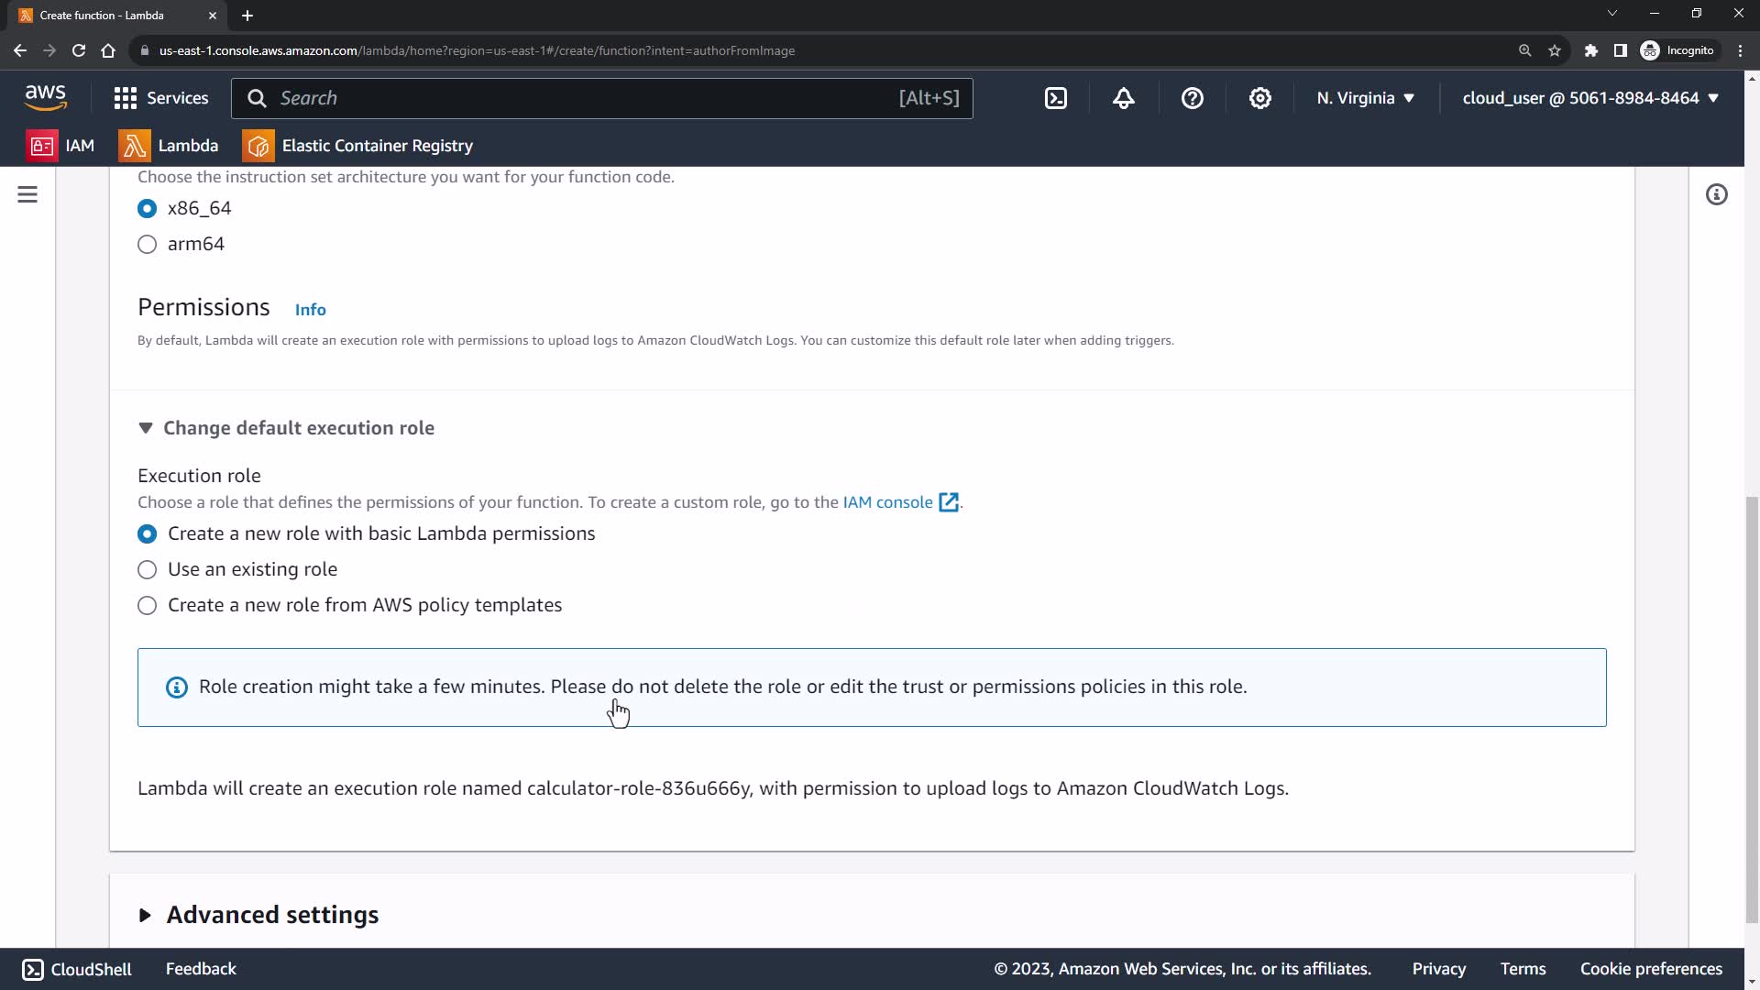
Task: Open the left side navigation hamburger menu
Action: click(x=27, y=194)
